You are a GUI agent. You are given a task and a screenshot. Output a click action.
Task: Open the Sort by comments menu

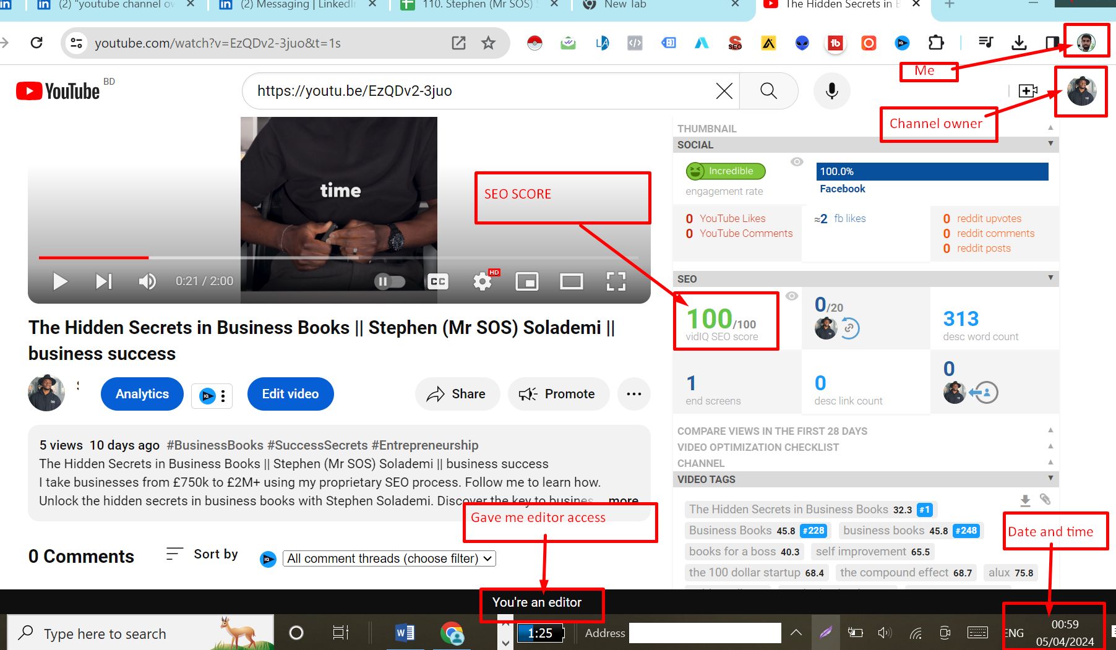tap(202, 554)
